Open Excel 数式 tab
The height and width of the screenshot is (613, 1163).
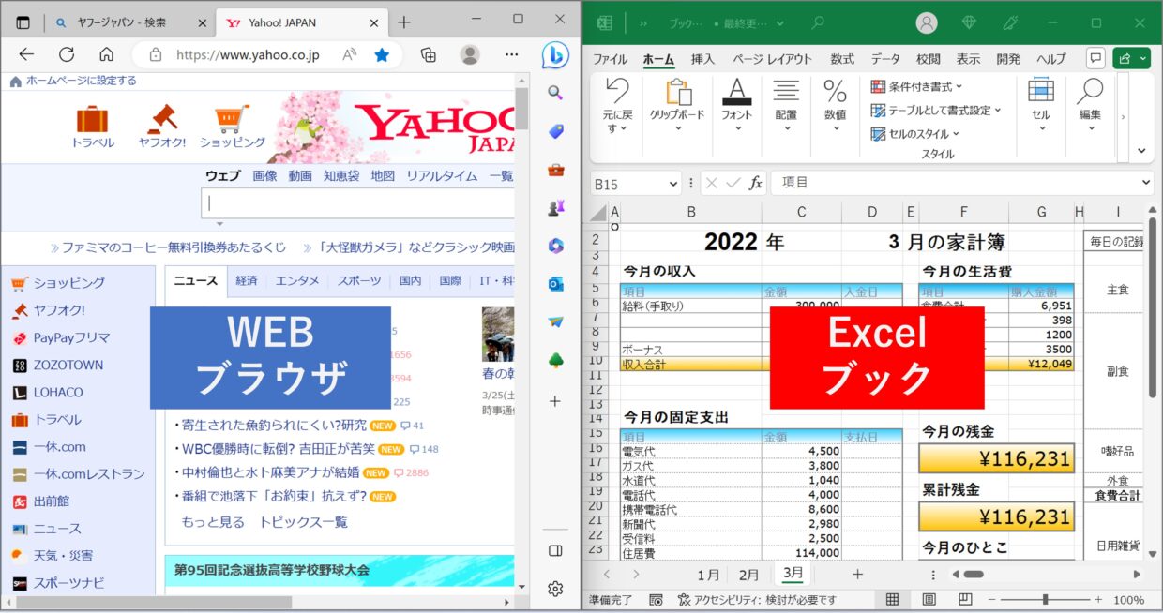tap(842, 59)
